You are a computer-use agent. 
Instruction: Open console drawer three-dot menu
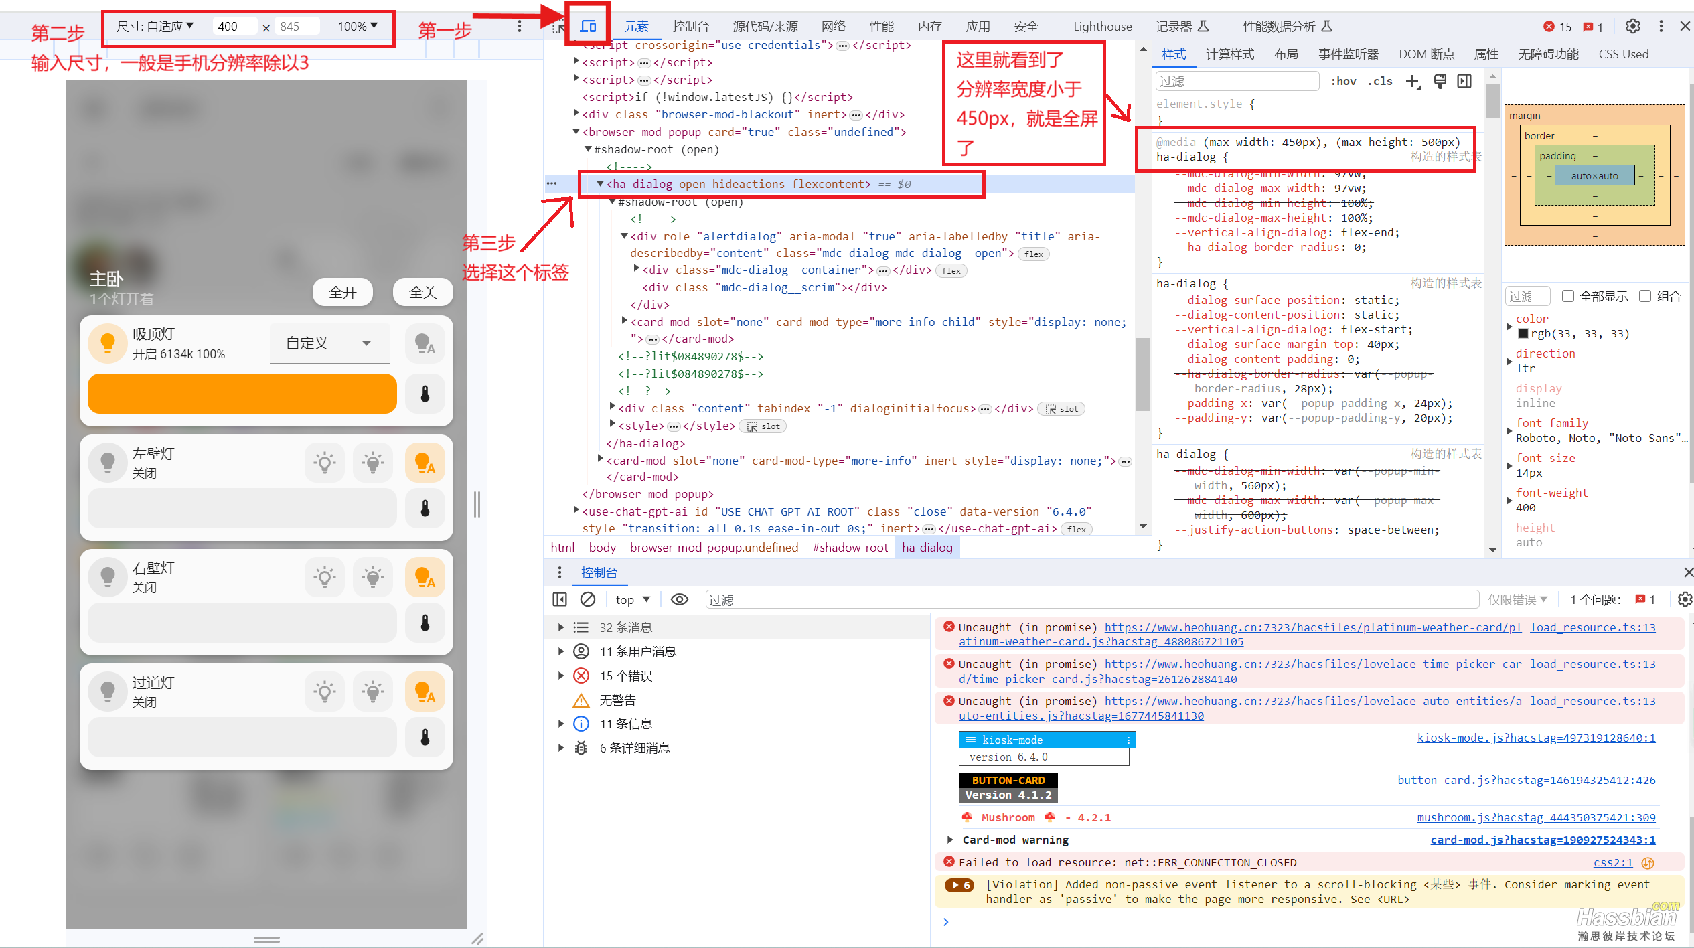(560, 572)
